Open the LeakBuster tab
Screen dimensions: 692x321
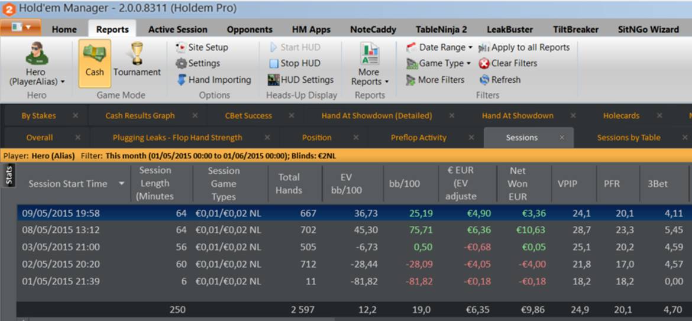510,30
